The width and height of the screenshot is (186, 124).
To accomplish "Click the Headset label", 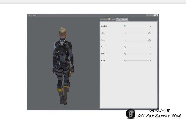I will [104, 26].
